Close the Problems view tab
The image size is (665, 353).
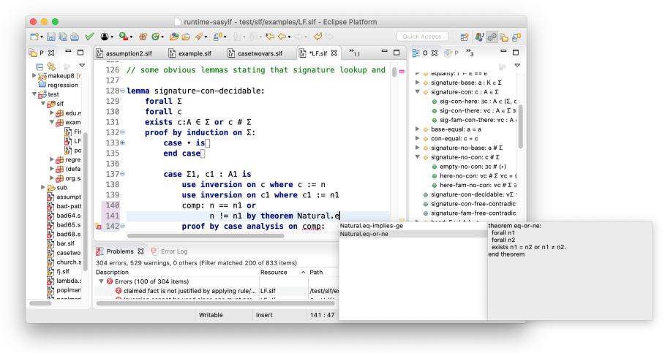tap(140, 251)
